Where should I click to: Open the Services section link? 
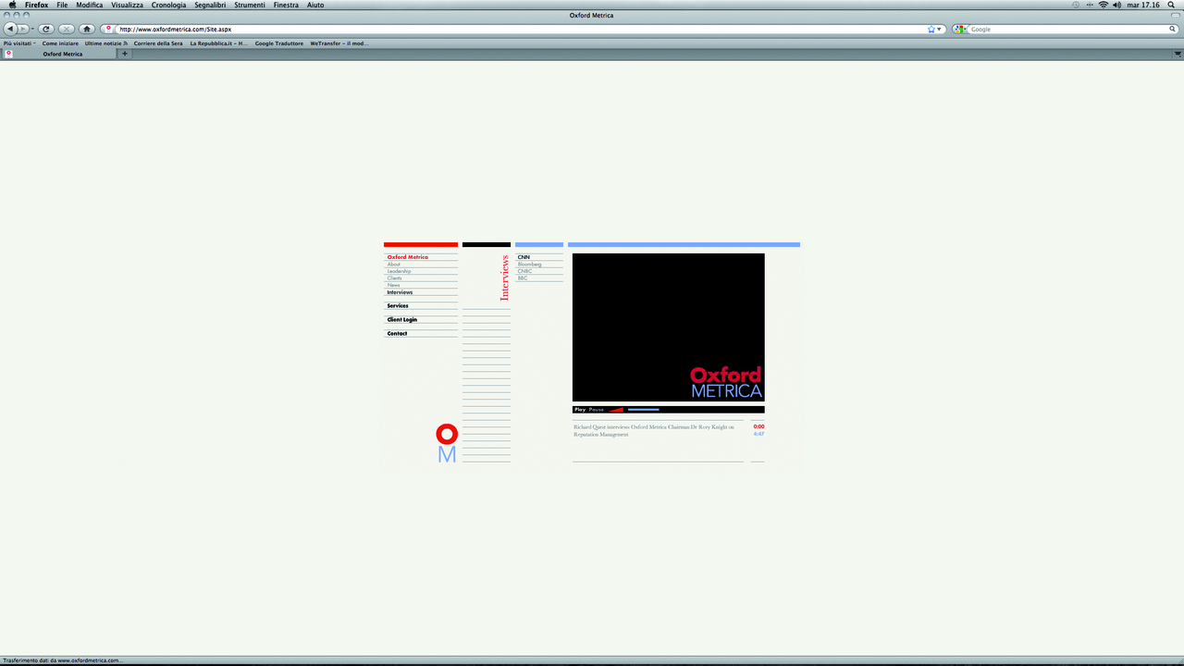pyautogui.click(x=398, y=306)
